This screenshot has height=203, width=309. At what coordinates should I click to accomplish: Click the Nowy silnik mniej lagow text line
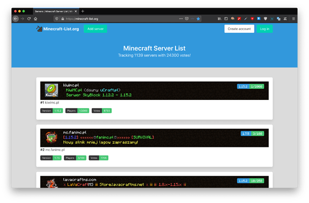(x=100, y=142)
